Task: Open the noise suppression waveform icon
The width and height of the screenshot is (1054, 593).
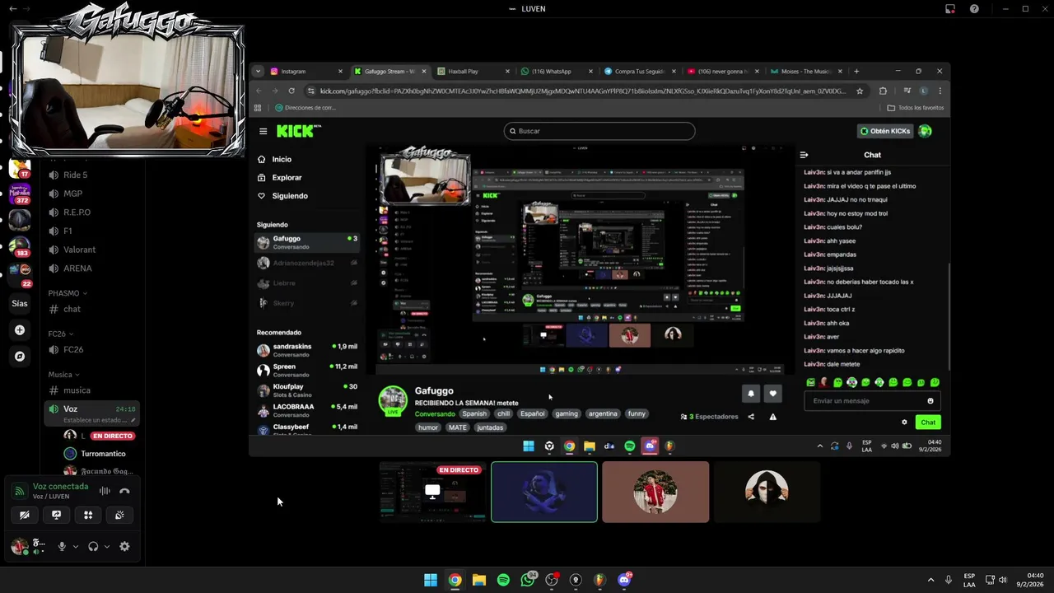Action: [105, 491]
